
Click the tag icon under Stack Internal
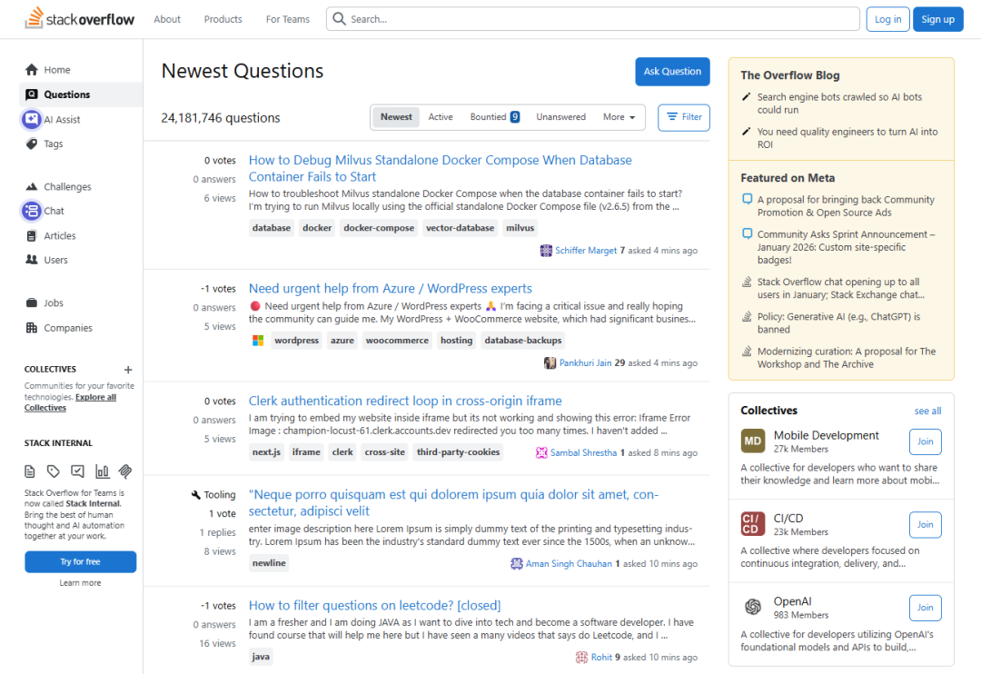point(54,471)
